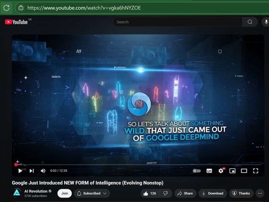
Task: Click the 0:03 / 12:35 time display
Action: pos(59,171)
